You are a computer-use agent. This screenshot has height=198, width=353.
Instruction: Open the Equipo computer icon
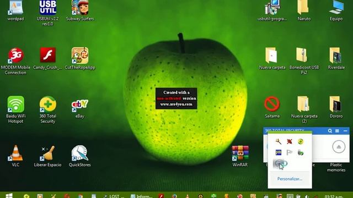click(336, 10)
